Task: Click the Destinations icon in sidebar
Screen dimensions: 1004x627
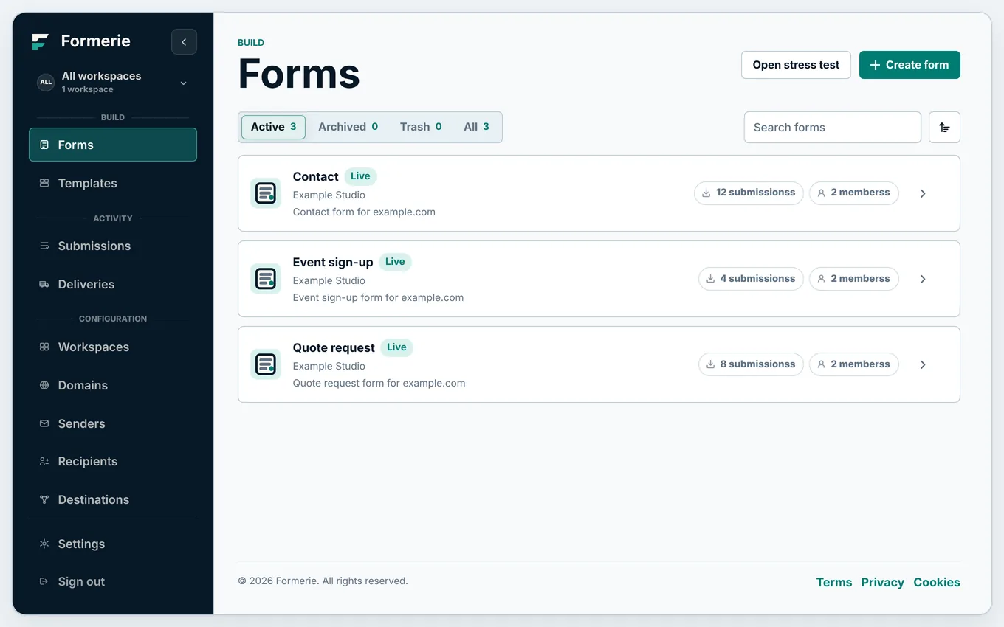Action: pyautogui.click(x=44, y=499)
